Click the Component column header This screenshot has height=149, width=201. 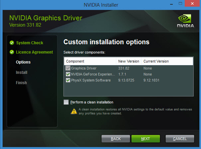click(x=75, y=61)
